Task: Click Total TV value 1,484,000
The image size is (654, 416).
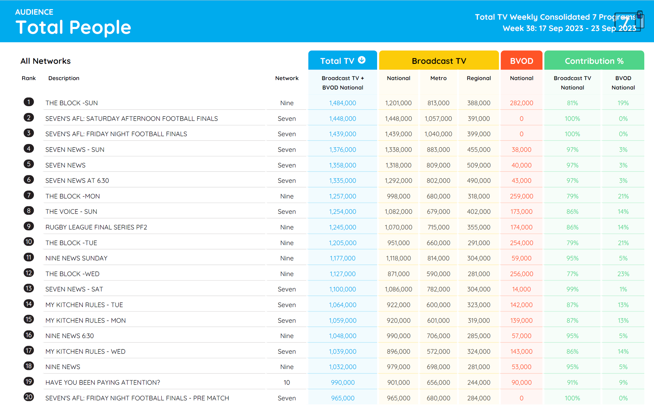Action: click(x=342, y=103)
